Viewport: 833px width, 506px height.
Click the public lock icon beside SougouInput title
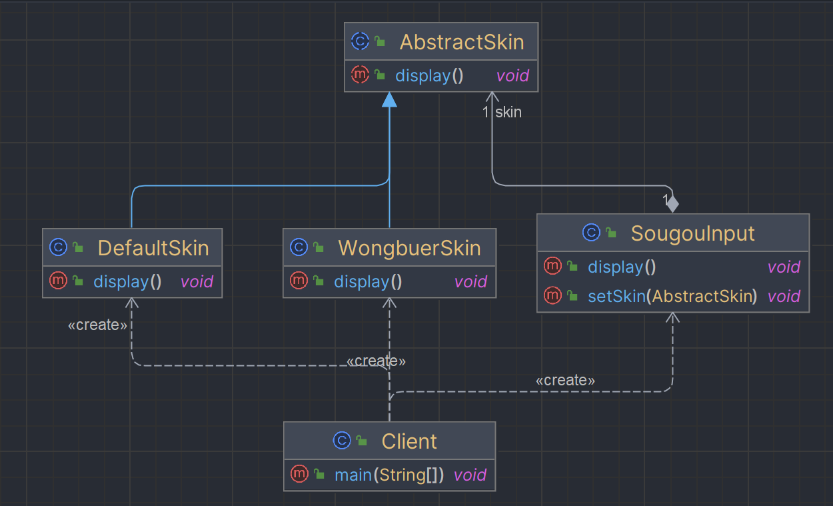click(x=610, y=233)
